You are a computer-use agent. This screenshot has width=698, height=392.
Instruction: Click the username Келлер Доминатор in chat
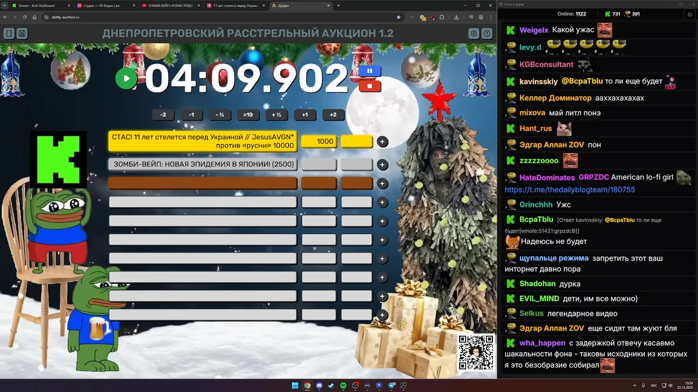[x=555, y=98]
